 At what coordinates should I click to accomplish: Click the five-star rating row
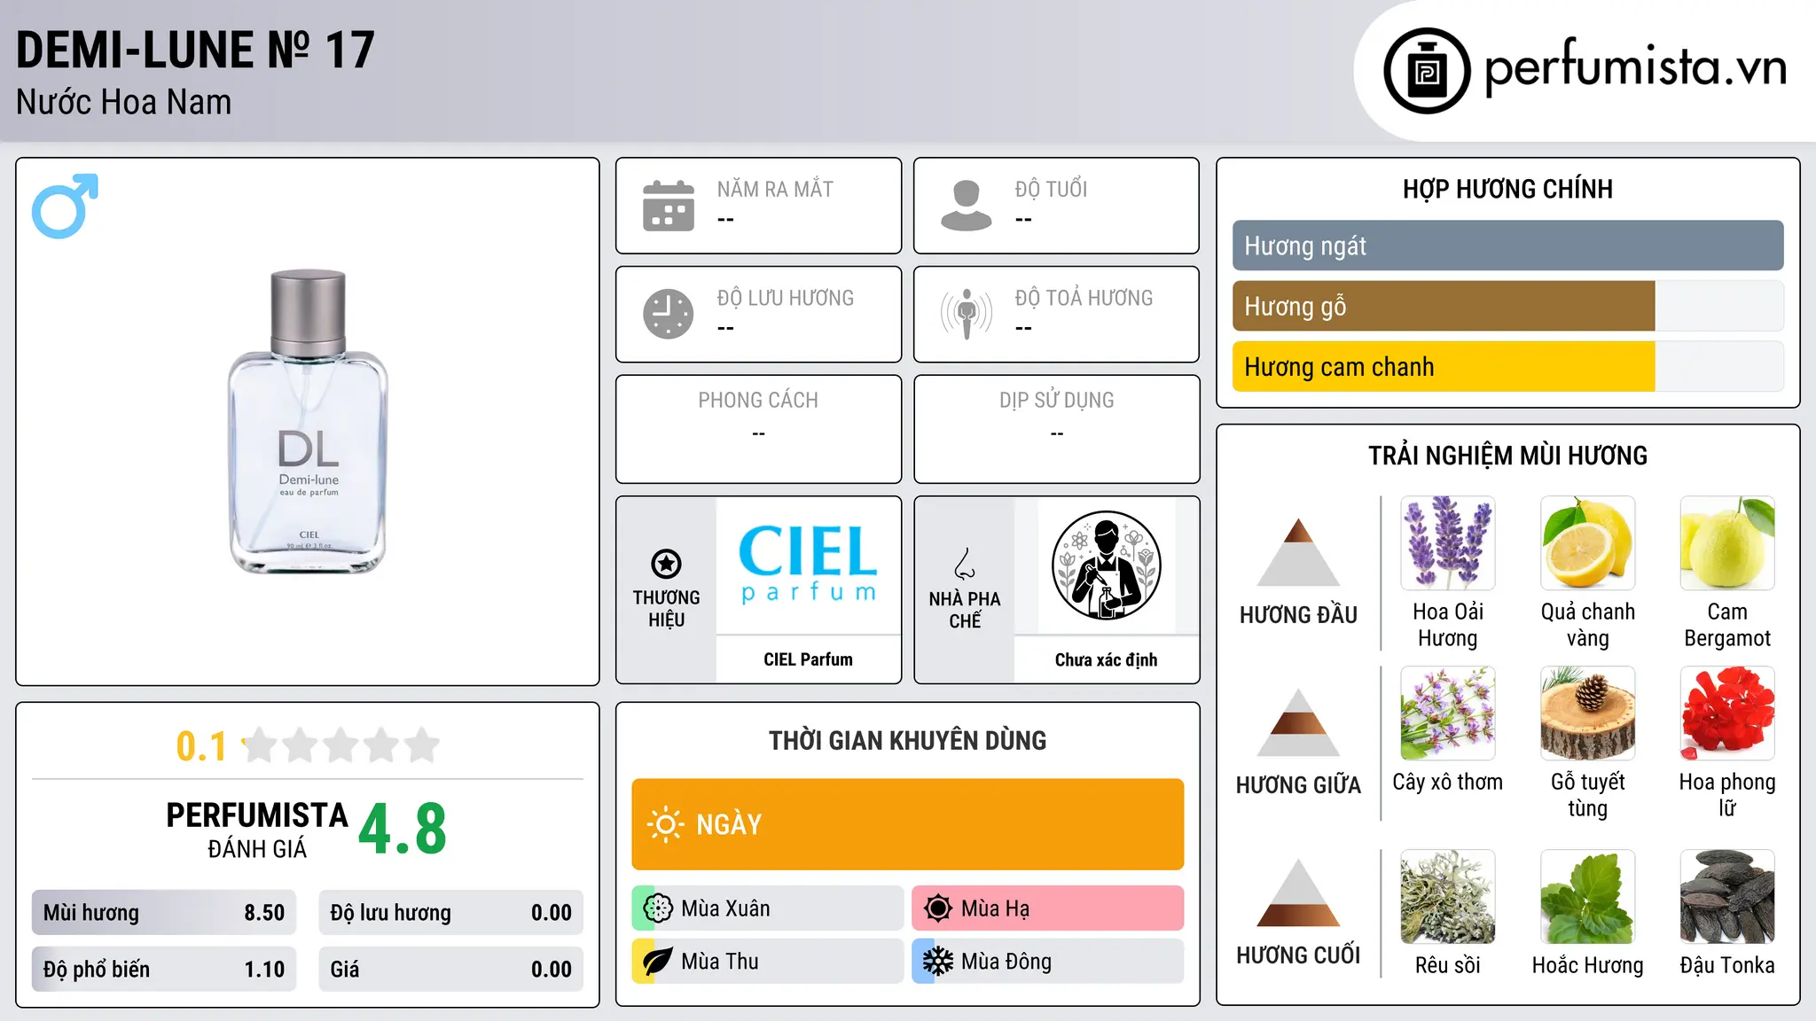(x=340, y=745)
